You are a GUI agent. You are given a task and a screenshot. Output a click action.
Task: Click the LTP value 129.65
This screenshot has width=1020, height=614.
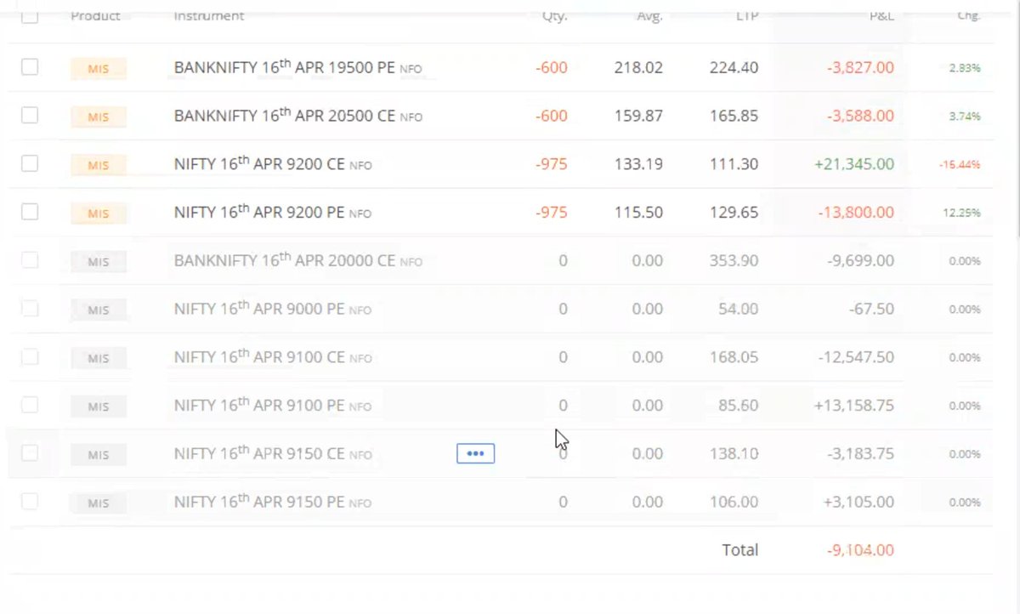tap(734, 213)
